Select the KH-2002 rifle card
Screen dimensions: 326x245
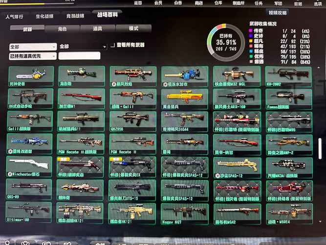(x=288, y=76)
